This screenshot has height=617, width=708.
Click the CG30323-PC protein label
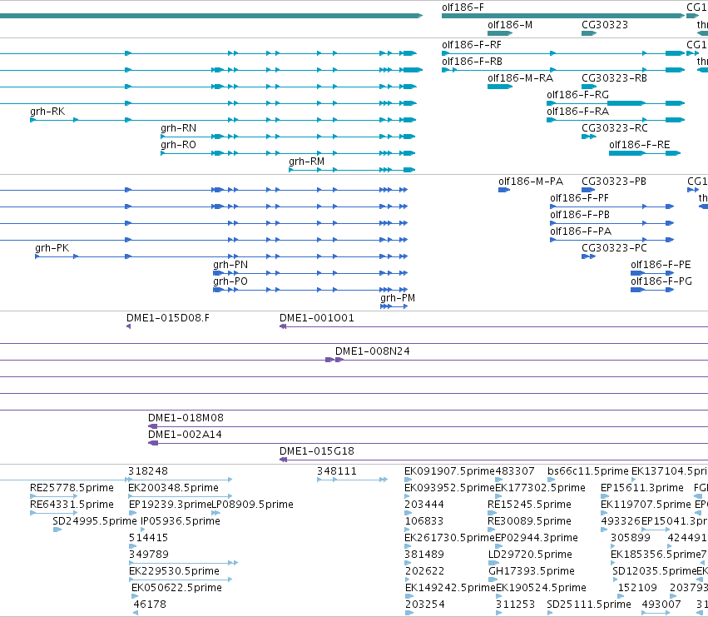coord(614,249)
